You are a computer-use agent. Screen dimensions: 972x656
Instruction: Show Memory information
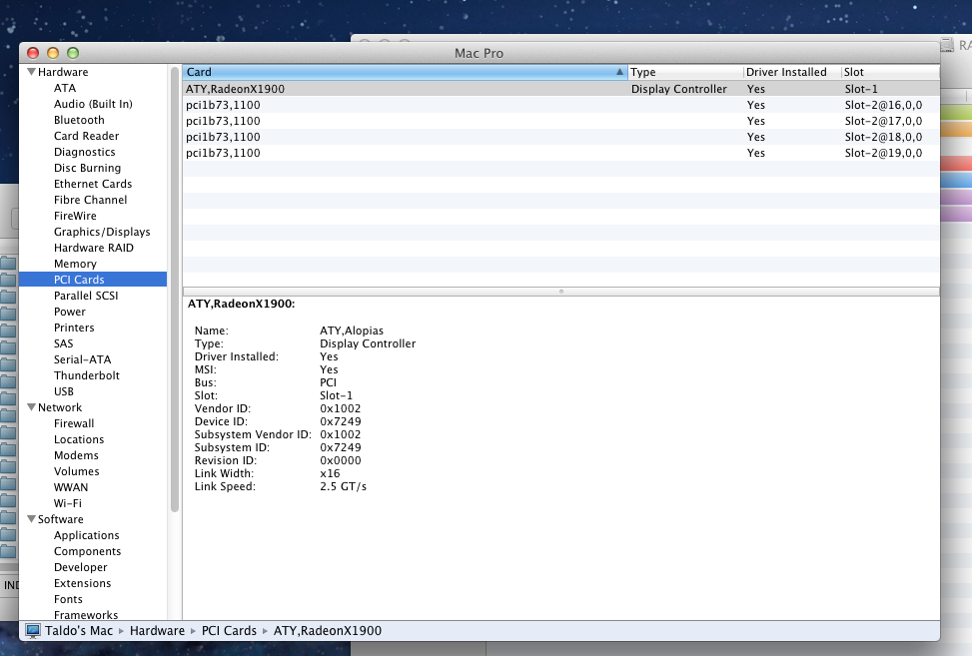[75, 264]
